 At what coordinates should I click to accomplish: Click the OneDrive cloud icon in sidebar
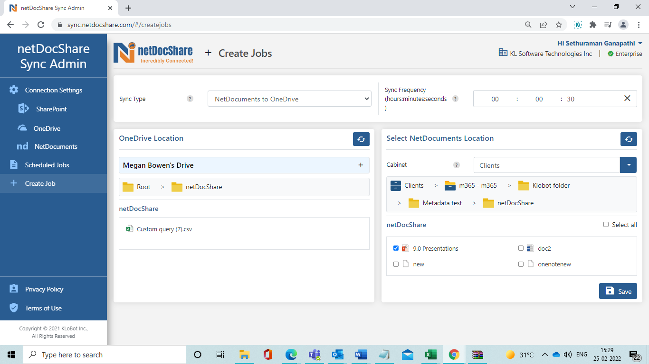pyautogui.click(x=22, y=128)
